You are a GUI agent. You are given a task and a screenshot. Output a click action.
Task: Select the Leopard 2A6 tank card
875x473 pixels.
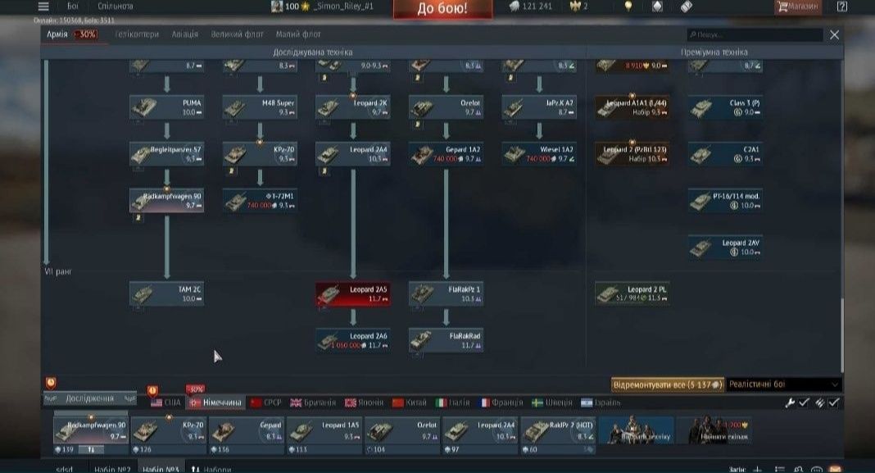tap(352, 341)
